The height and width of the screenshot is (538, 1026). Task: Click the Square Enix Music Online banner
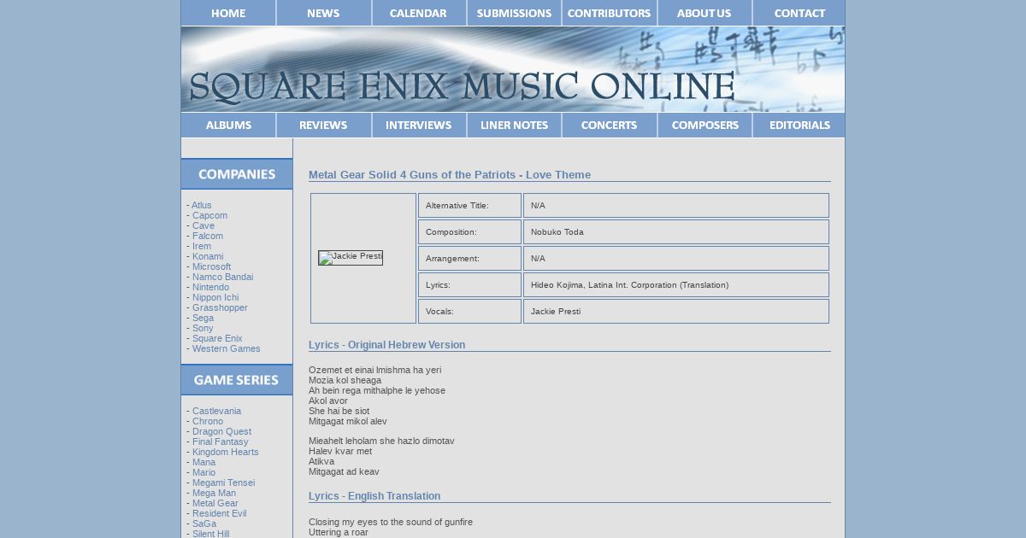click(x=513, y=69)
